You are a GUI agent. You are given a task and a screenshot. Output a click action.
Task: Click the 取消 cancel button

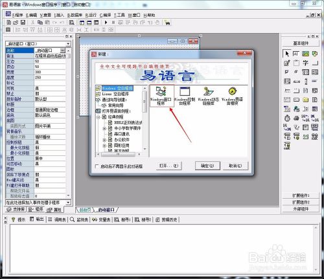235,166
